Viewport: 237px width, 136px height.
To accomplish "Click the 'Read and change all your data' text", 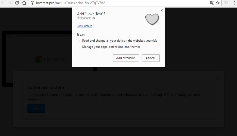I will pyautogui.click(x=120, y=41).
